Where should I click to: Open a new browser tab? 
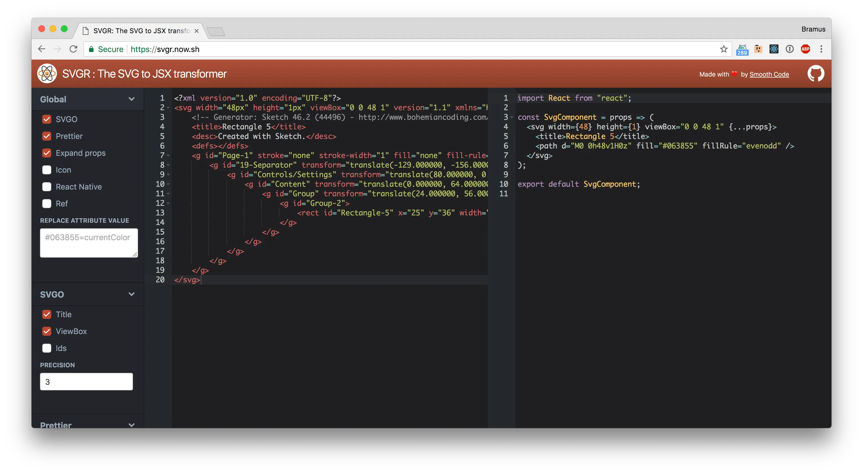coord(216,32)
